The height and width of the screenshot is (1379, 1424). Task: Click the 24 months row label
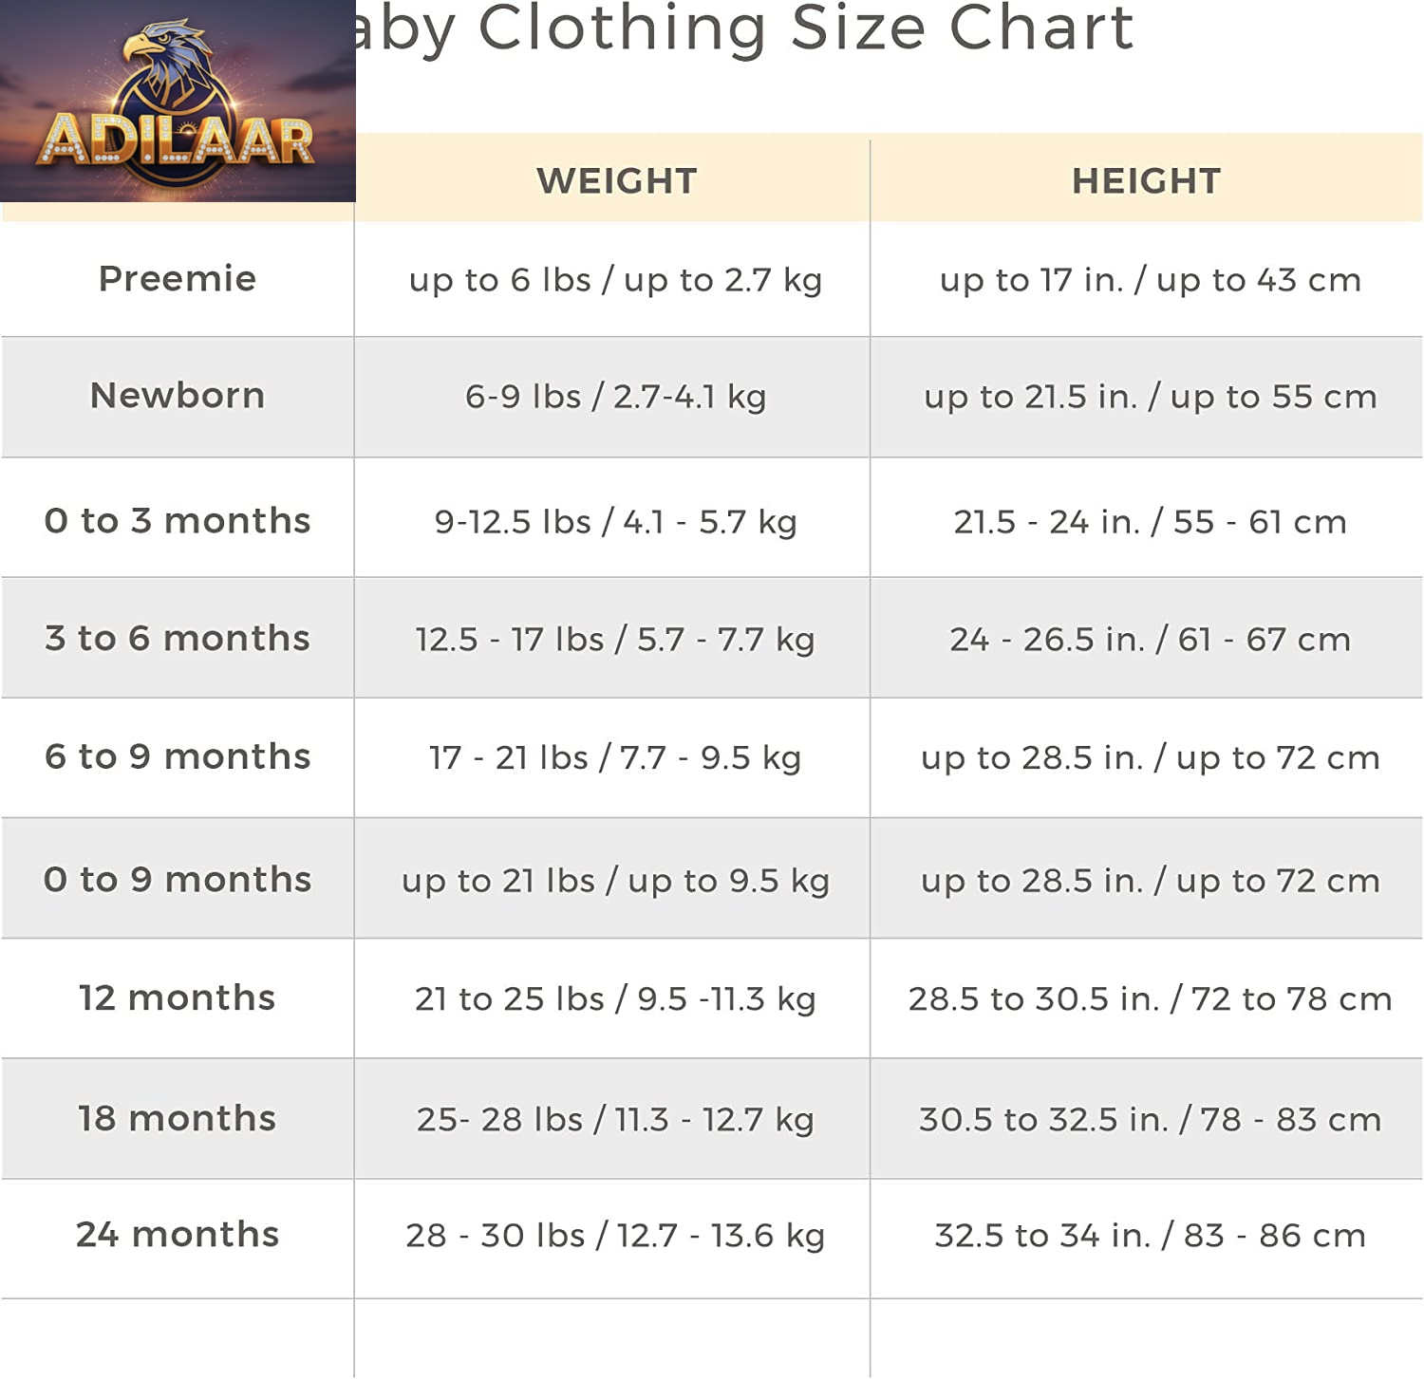pyautogui.click(x=178, y=1235)
